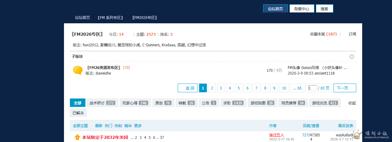The height and width of the screenshot is (142, 392).
Task: Go to page 5 of thread list
Action: click(x=239, y=88)
